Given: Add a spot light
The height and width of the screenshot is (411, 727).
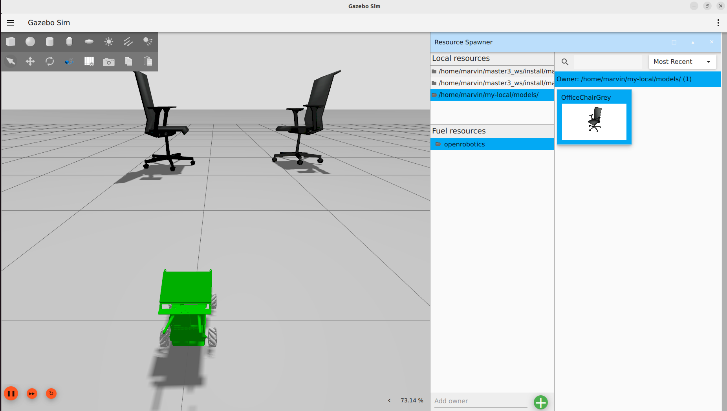Looking at the screenshot, I should (148, 42).
